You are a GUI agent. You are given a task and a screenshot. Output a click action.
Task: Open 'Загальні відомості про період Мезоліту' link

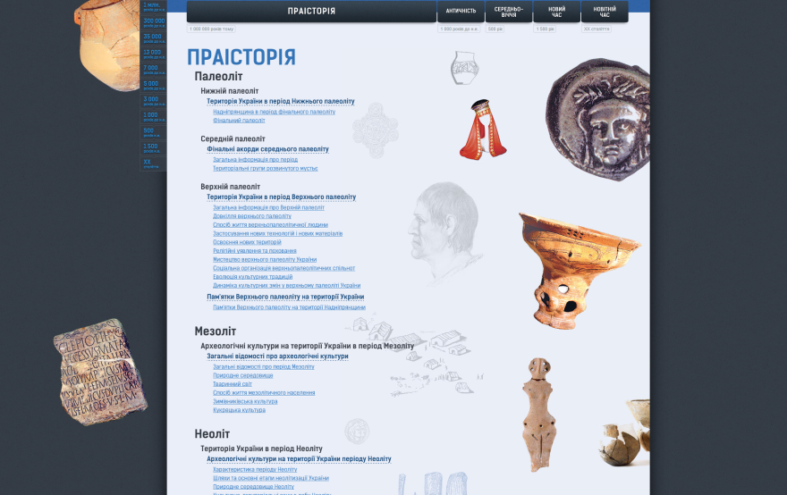[264, 367]
